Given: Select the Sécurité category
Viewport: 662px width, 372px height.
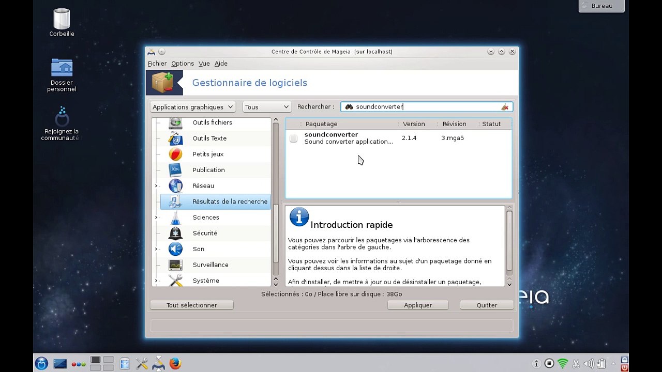Looking at the screenshot, I should tap(205, 234).
